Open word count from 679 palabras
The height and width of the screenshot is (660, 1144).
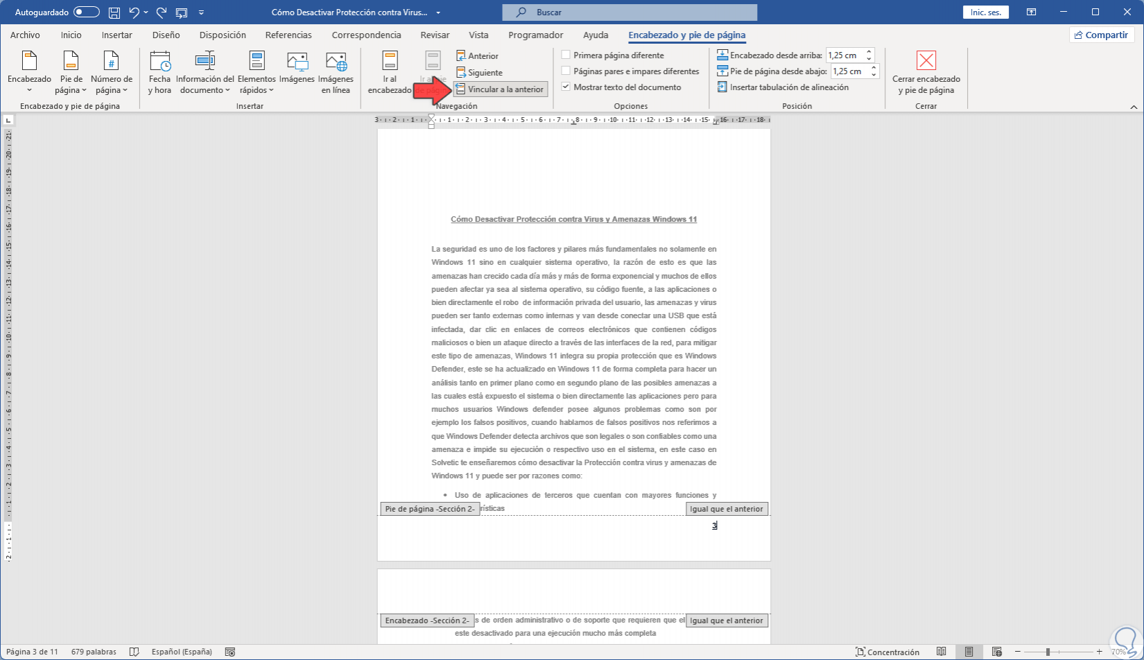[94, 652]
